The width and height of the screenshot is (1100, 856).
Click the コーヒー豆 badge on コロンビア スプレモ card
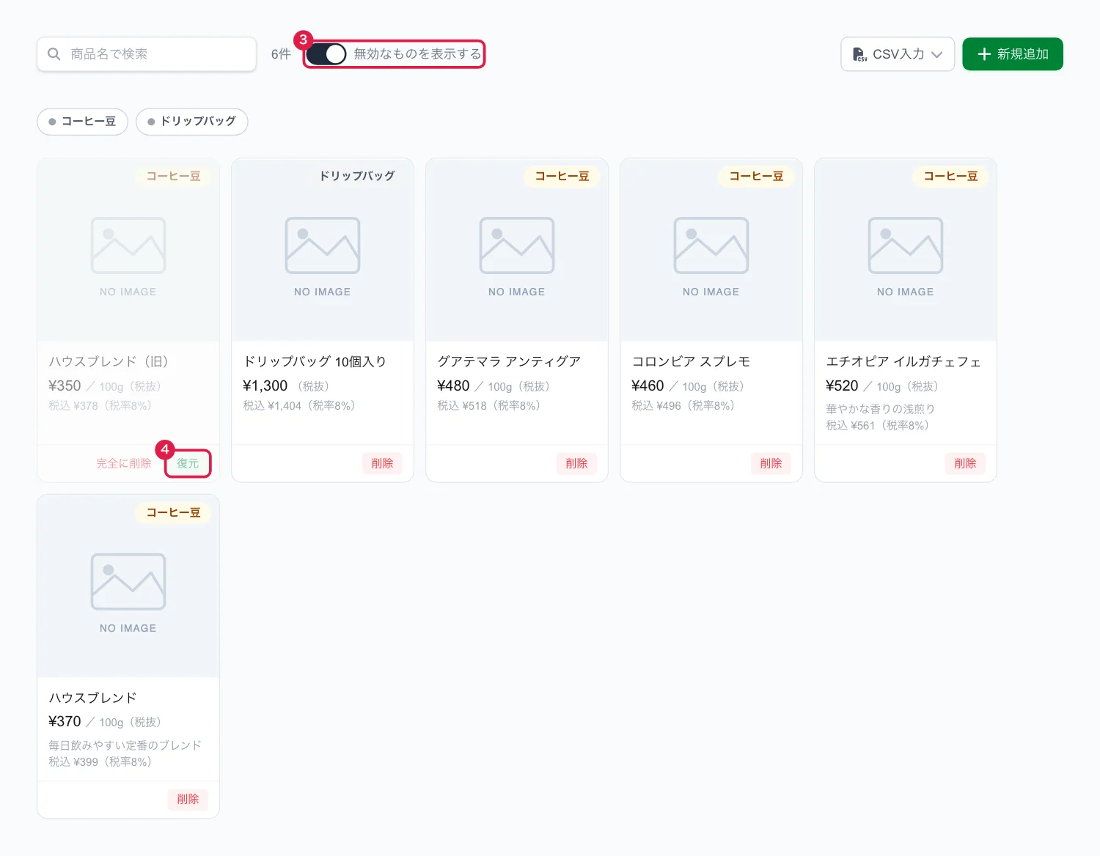click(x=756, y=176)
